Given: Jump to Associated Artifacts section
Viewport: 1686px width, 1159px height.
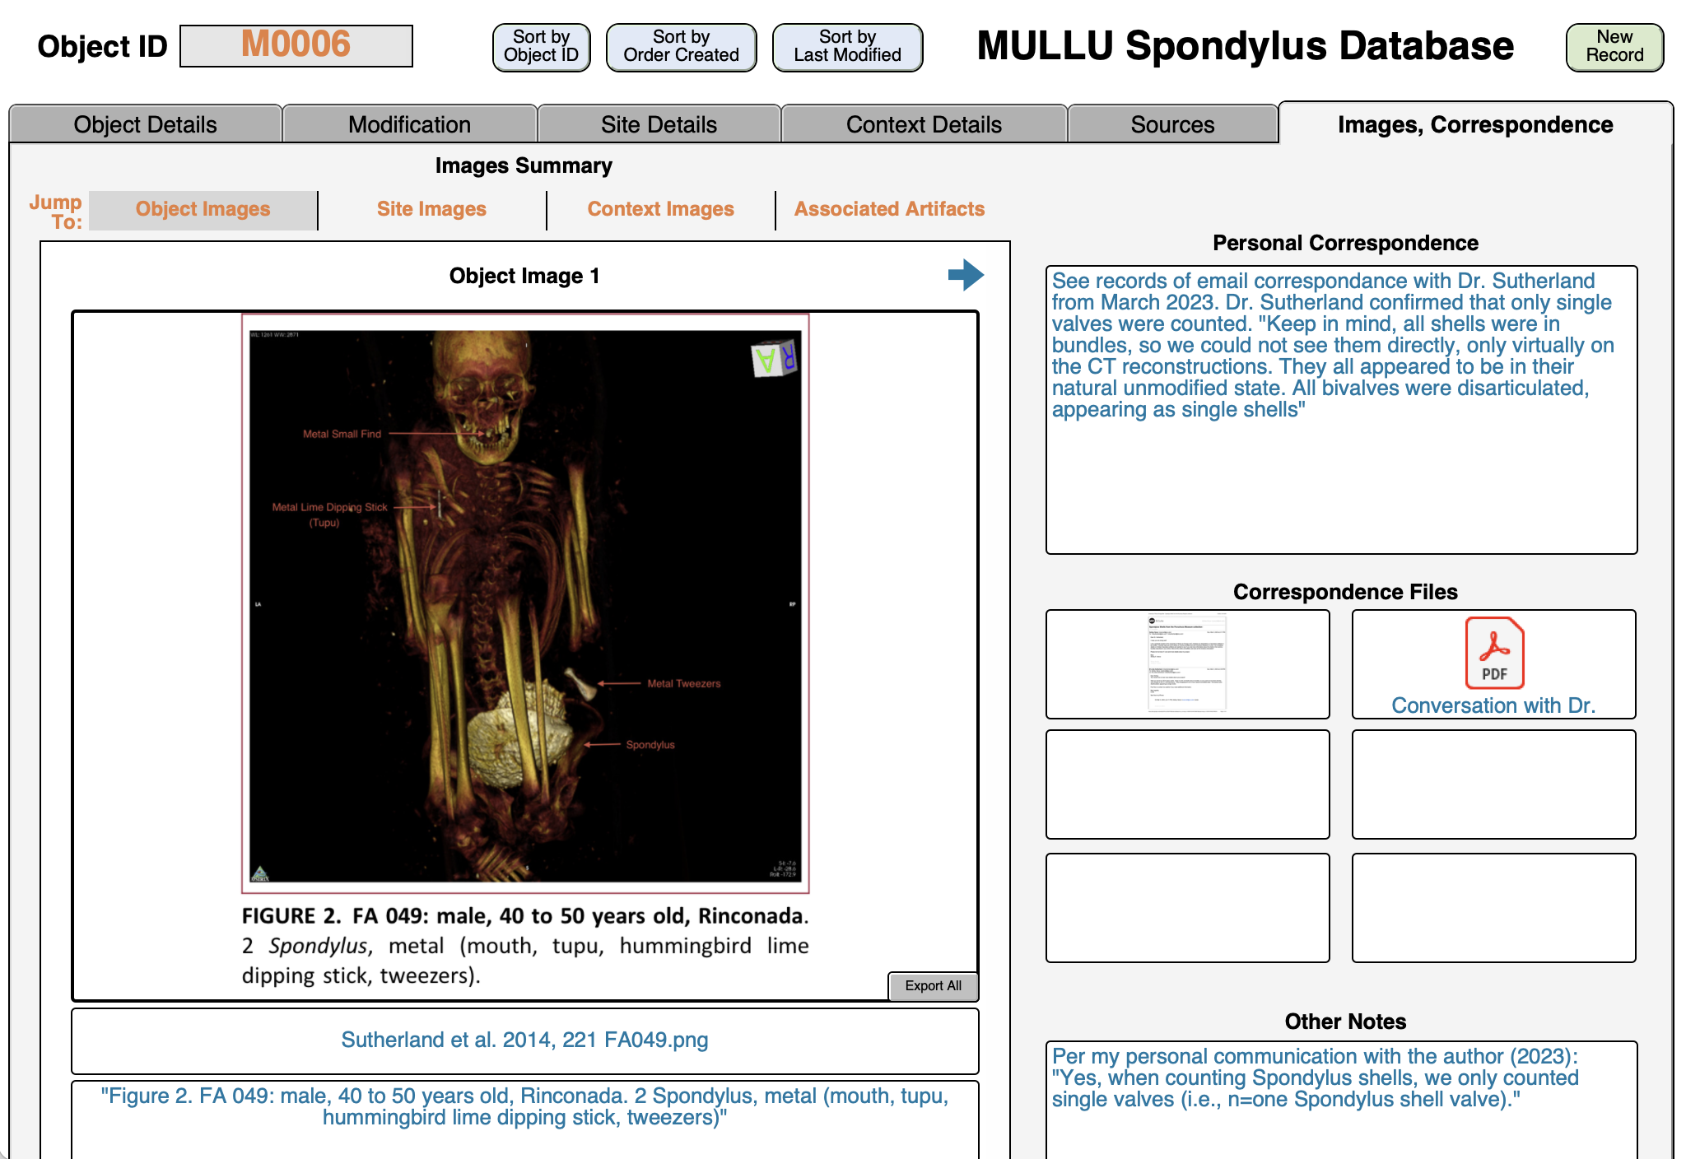Looking at the screenshot, I should pos(889,209).
